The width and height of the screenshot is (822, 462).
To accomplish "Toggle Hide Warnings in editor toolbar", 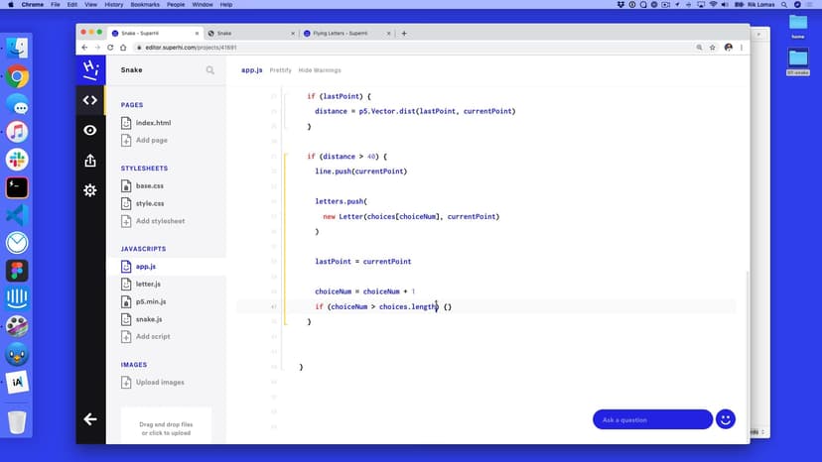I will pos(320,70).
